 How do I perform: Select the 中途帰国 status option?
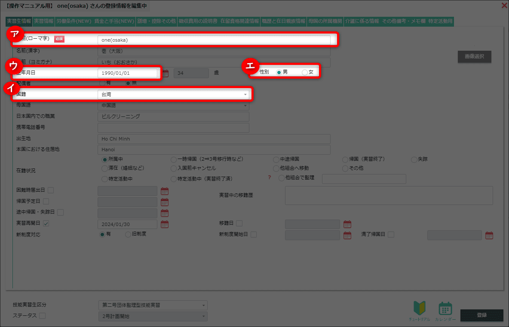[x=276, y=159]
